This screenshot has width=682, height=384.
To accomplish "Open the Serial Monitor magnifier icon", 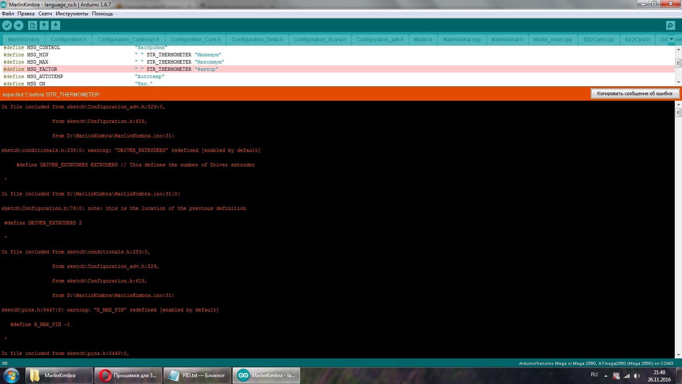I will [670, 26].
